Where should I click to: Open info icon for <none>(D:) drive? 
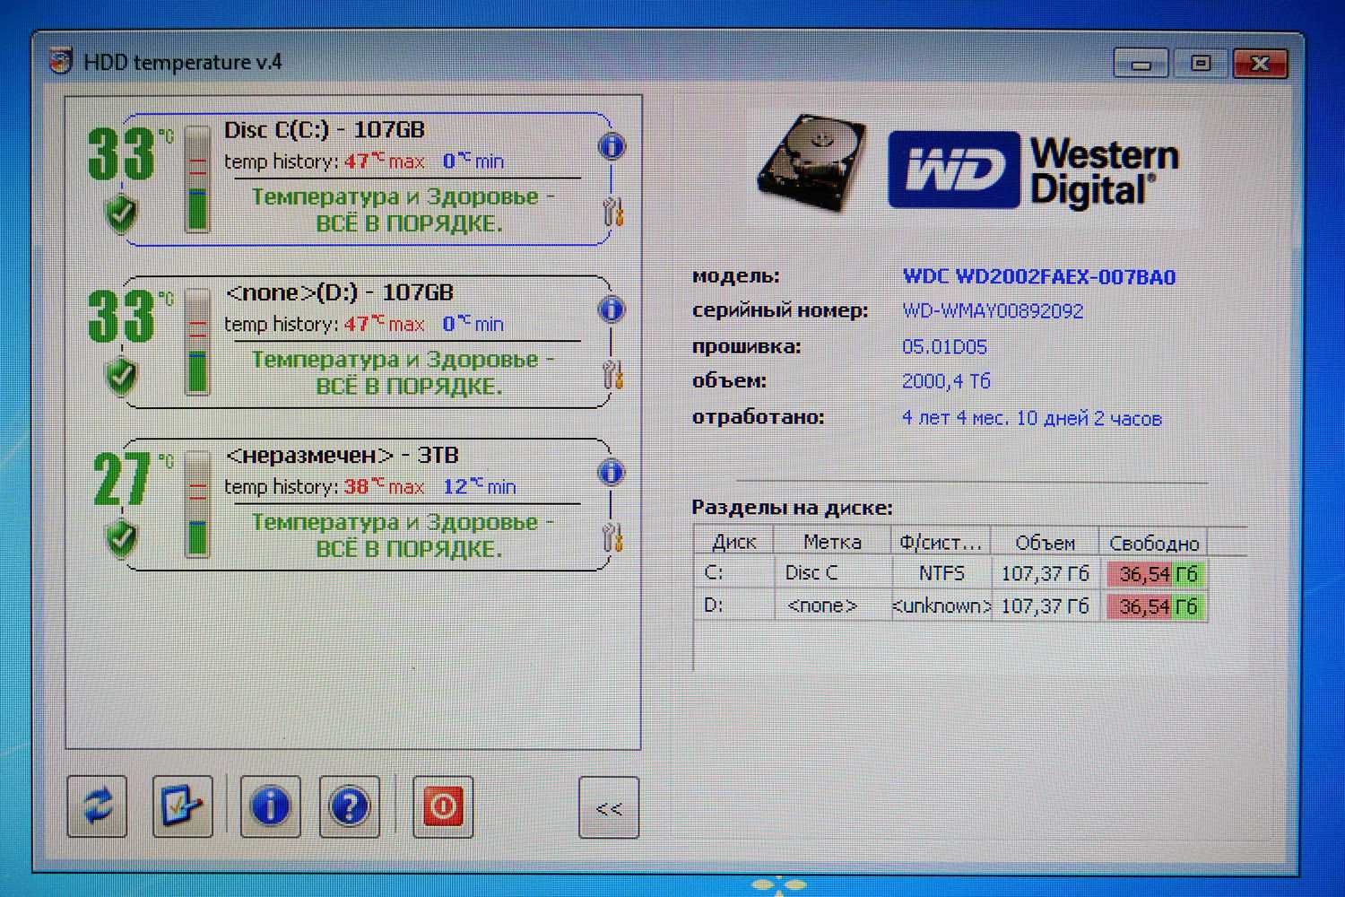612,309
